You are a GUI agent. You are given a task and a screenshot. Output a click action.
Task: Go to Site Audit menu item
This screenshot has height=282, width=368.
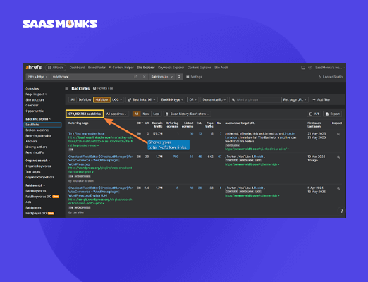coord(221,68)
